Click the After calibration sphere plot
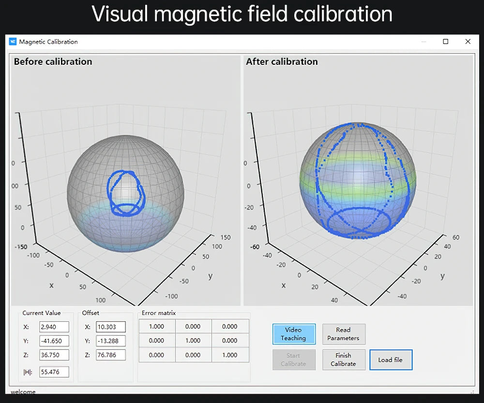Image resolution: width=484 pixels, height=403 pixels. click(358, 181)
